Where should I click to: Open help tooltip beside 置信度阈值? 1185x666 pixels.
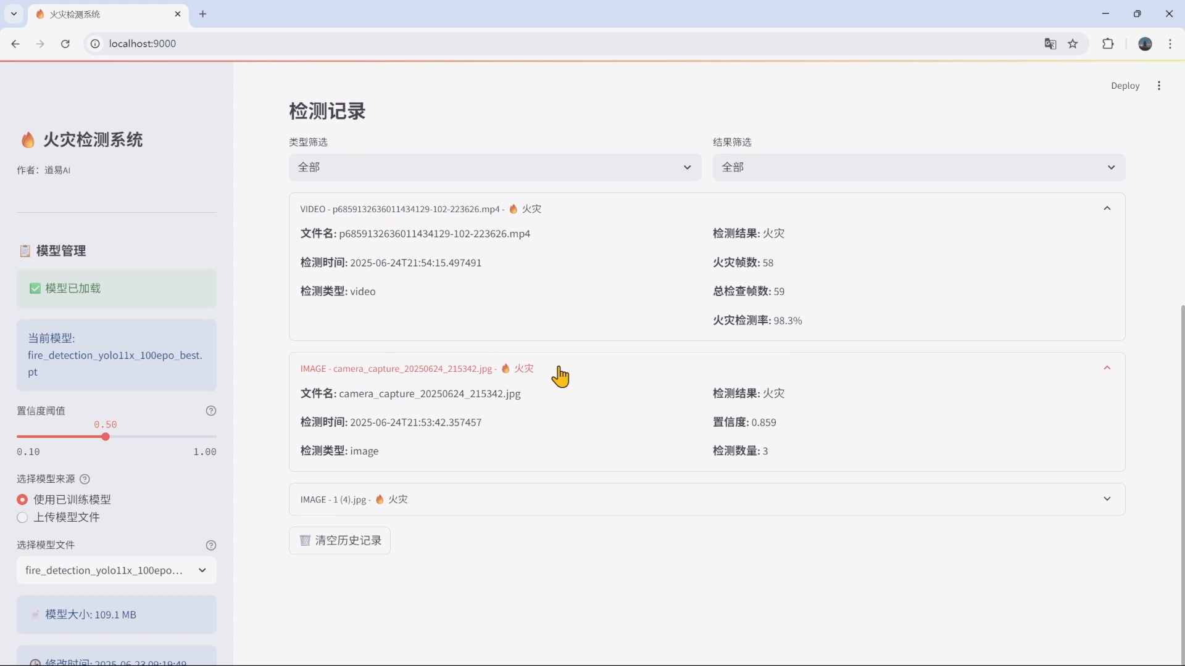click(211, 411)
